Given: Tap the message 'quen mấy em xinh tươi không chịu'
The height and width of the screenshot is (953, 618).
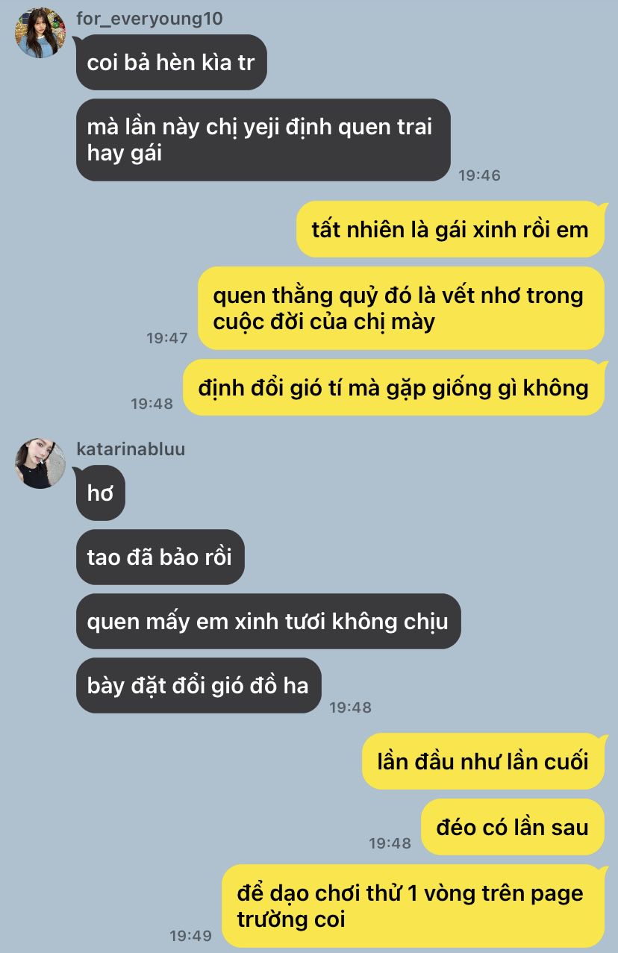Looking at the screenshot, I should 269,622.
